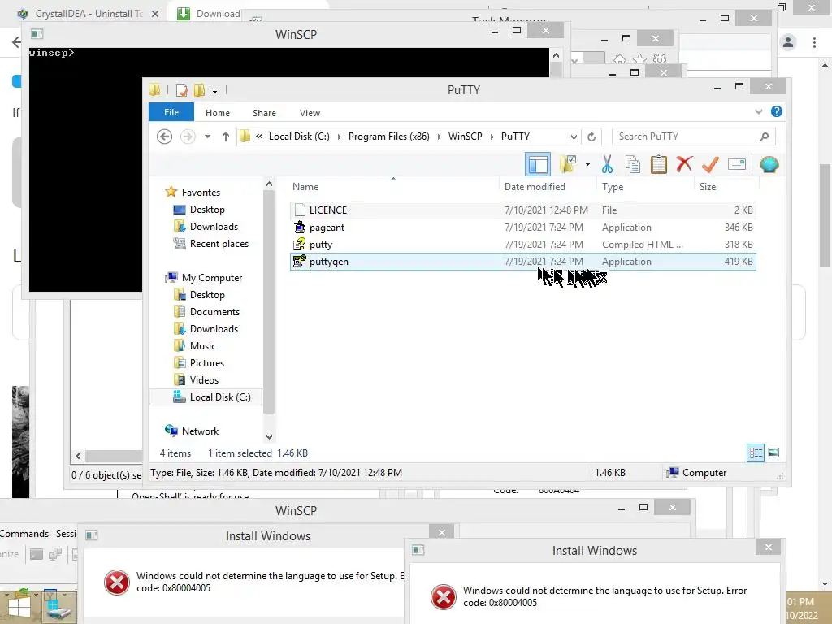Open Folder Options from the Explorer toolbar

point(568,164)
